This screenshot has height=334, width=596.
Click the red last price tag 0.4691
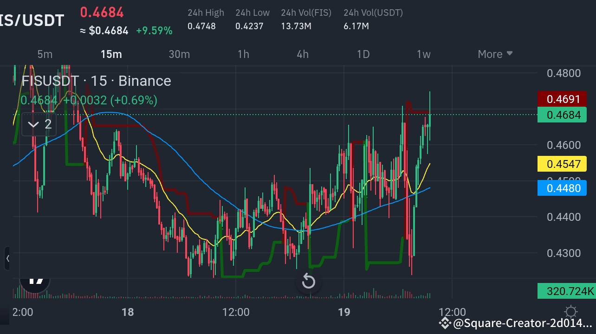562,99
